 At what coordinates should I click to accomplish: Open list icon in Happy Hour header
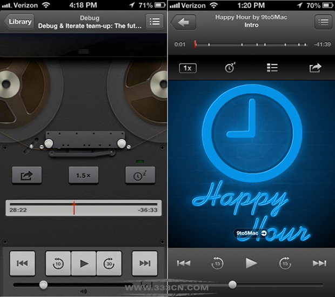[323, 22]
